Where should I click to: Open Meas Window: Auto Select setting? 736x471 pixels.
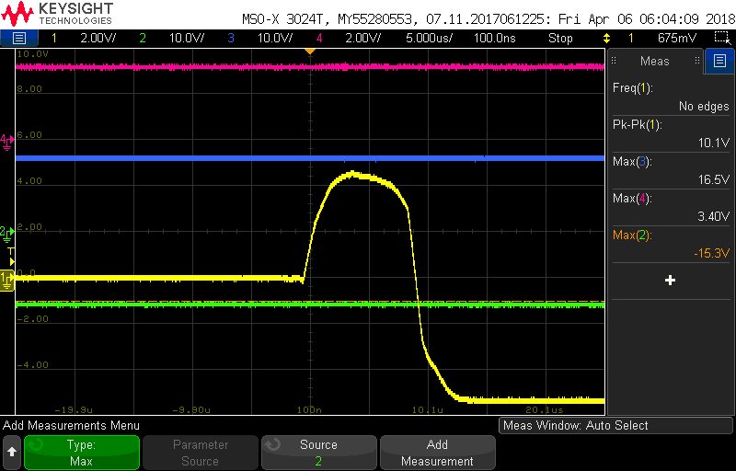pos(615,426)
